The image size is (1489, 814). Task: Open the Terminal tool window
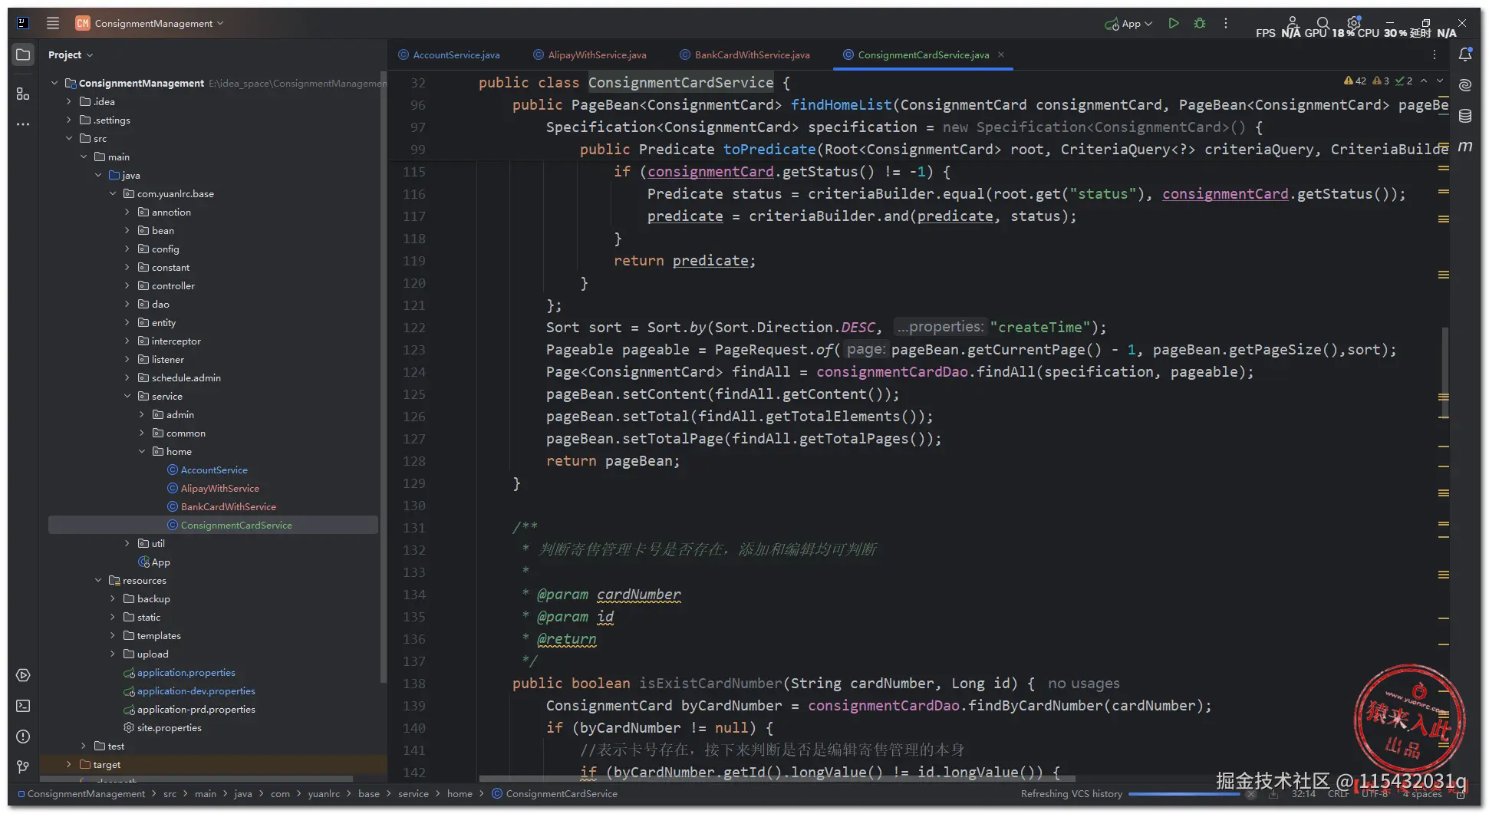click(23, 706)
